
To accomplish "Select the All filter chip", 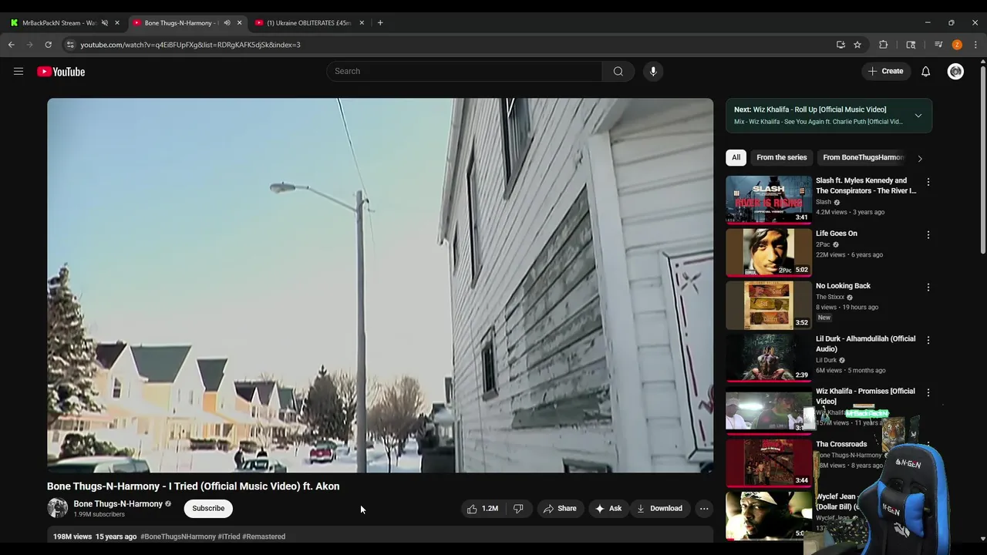I will point(736,157).
